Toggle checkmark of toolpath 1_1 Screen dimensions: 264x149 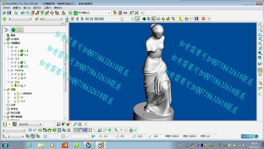pyautogui.click(x=15, y=55)
